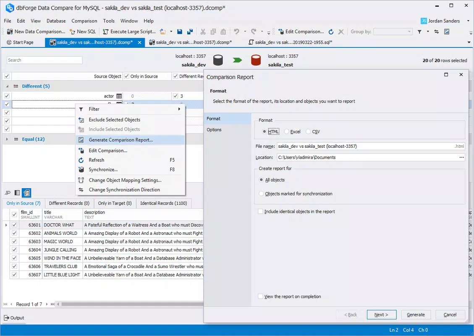474x336 pixels.
Task: Open the Database menu
Action: (56, 21)
